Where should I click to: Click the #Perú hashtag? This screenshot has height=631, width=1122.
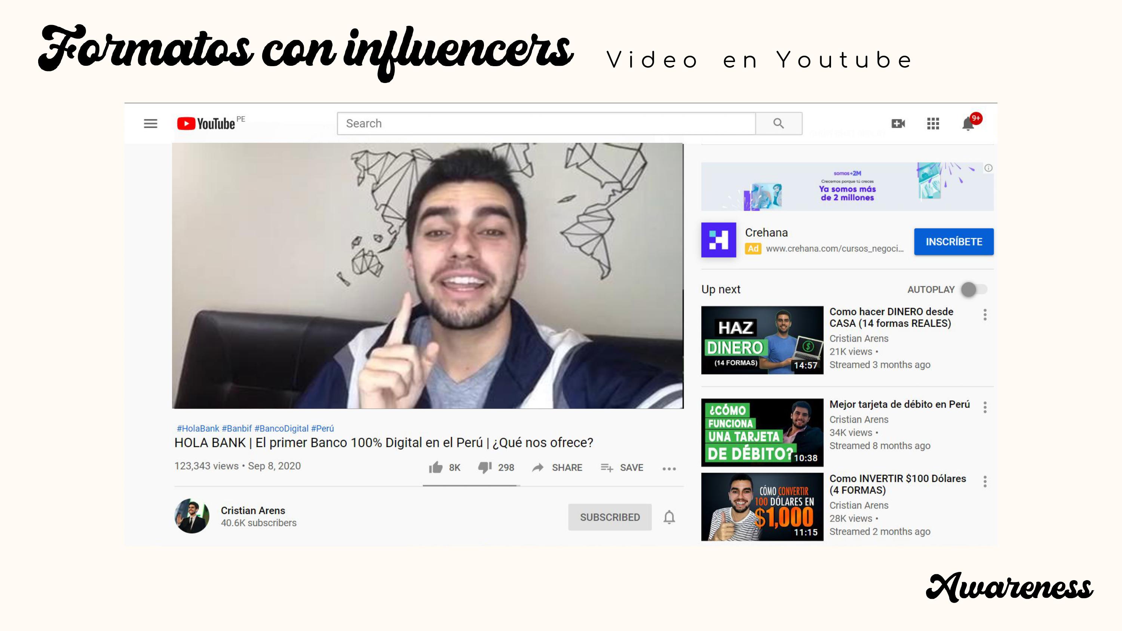(322, 428)
